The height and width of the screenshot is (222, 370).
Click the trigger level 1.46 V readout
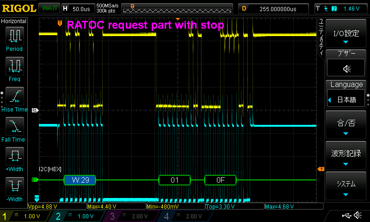(351, 9)
